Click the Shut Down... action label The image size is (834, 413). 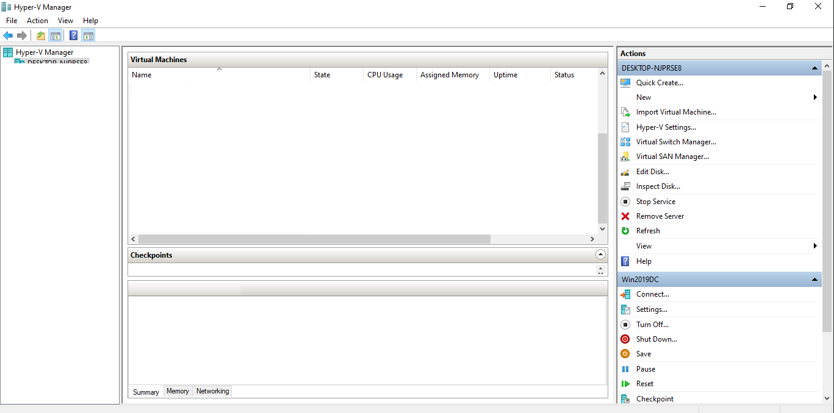pyautogui.click(x=656, y=339)
